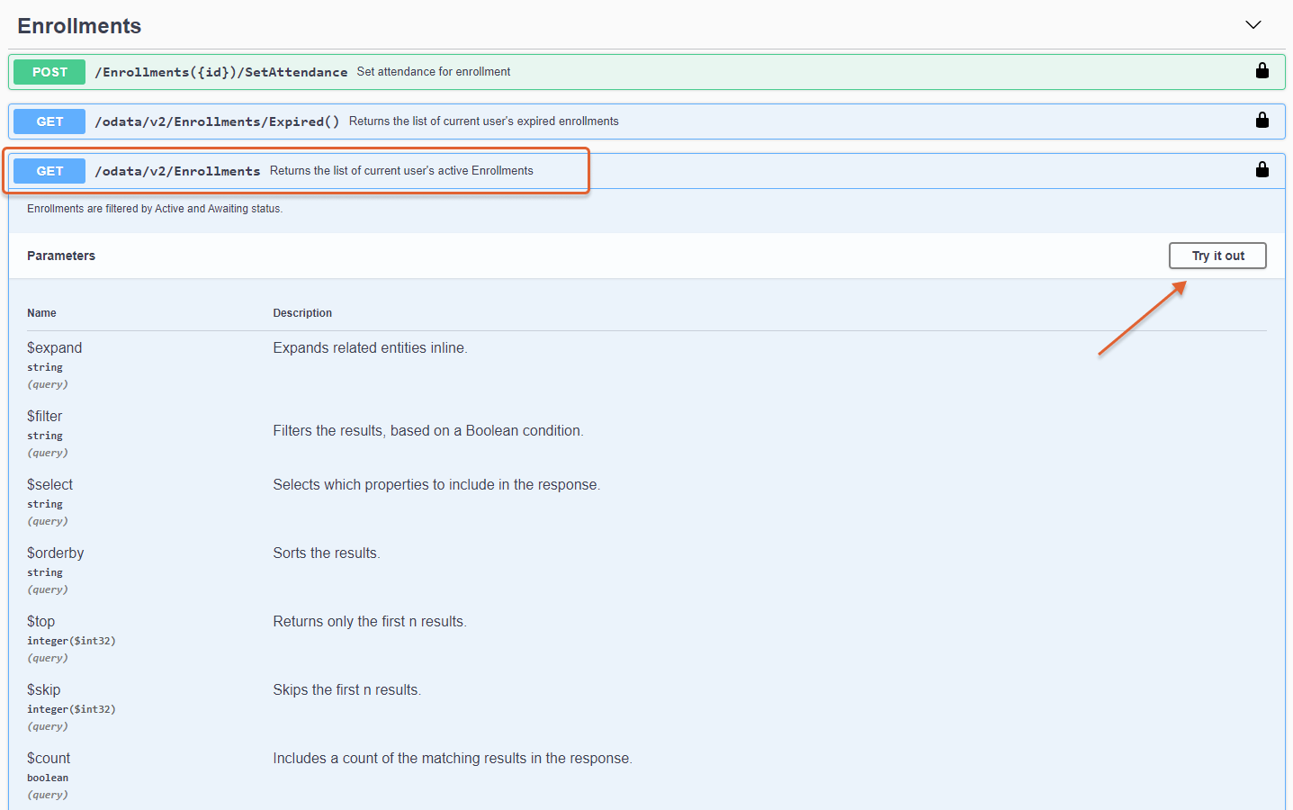Click 'Returns the list of current user's expired enrollments'
This screenshot has height=810, width=1293.
[484, 121]
